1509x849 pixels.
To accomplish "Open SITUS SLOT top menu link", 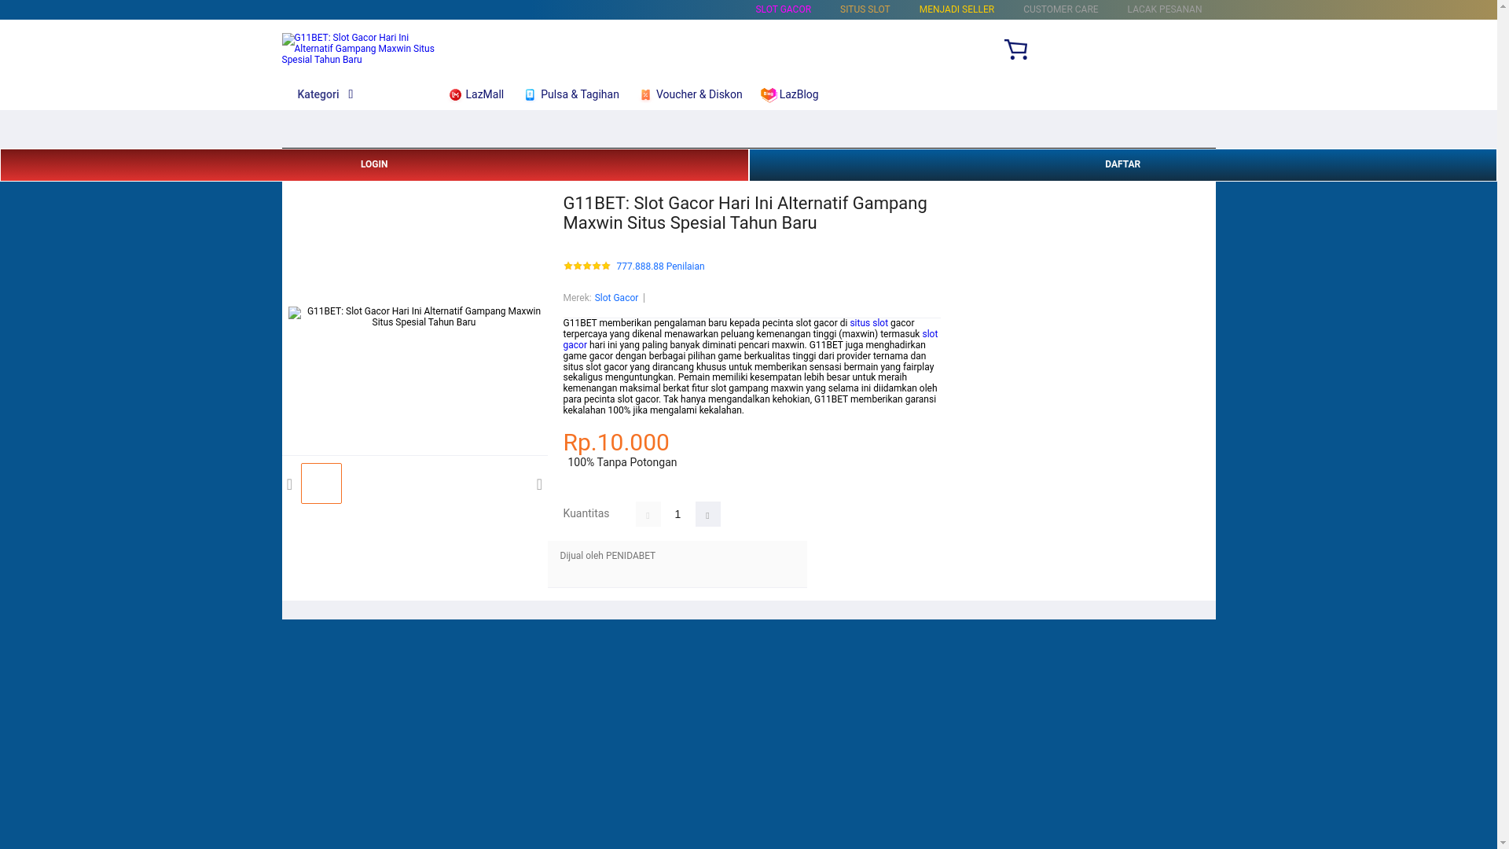I will [x=865, y=9].
